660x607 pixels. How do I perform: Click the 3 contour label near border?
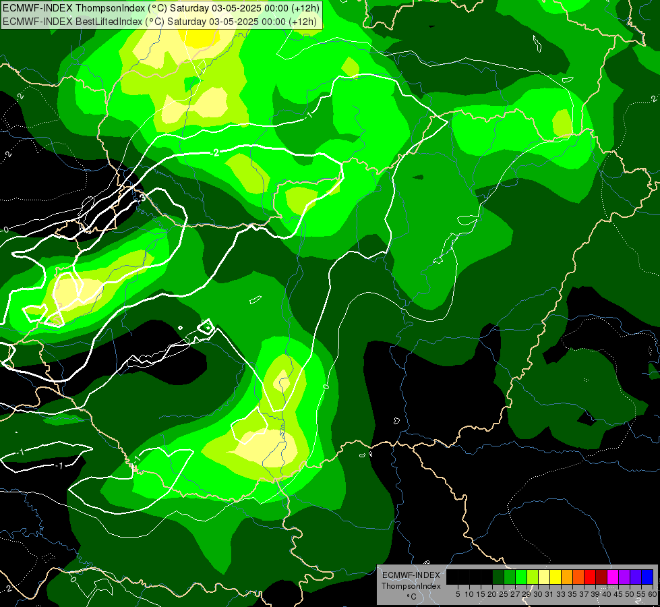tap(143, 197)
